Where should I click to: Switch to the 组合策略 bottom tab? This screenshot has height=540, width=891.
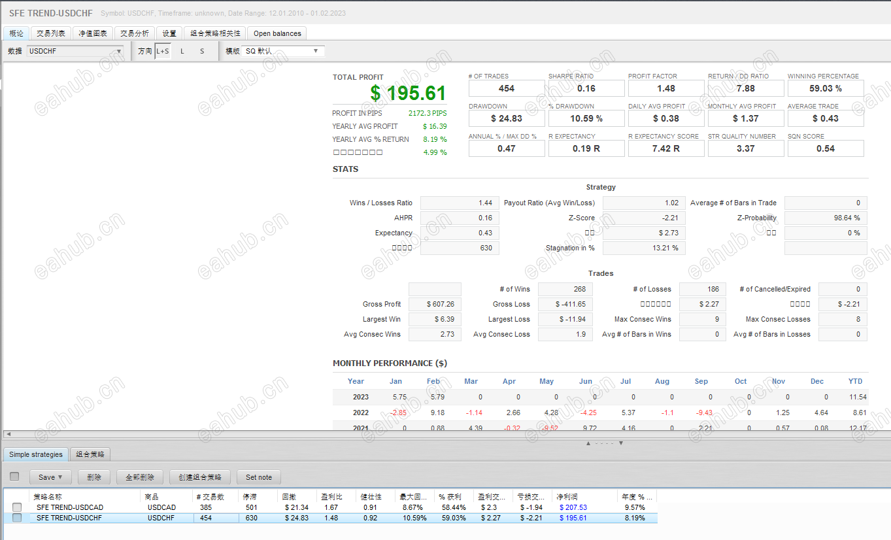click(x=90, y=454)
